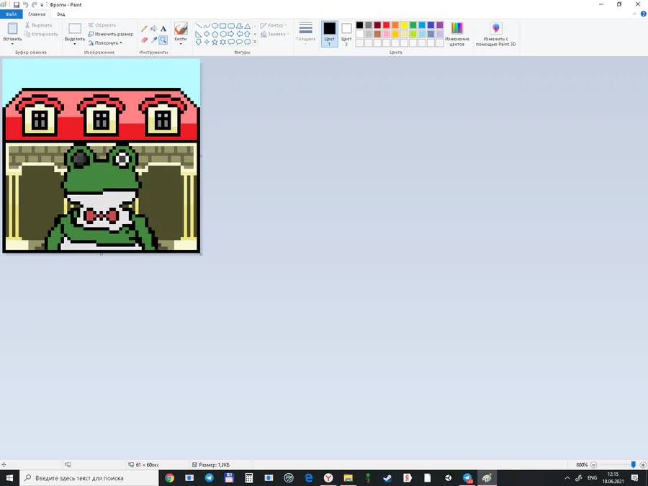Choose the six-point star shape
Viewport: 648px width, 486px height.
pos(222,42)
